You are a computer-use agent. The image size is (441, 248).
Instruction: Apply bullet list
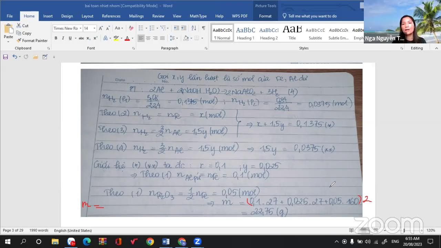141,28
